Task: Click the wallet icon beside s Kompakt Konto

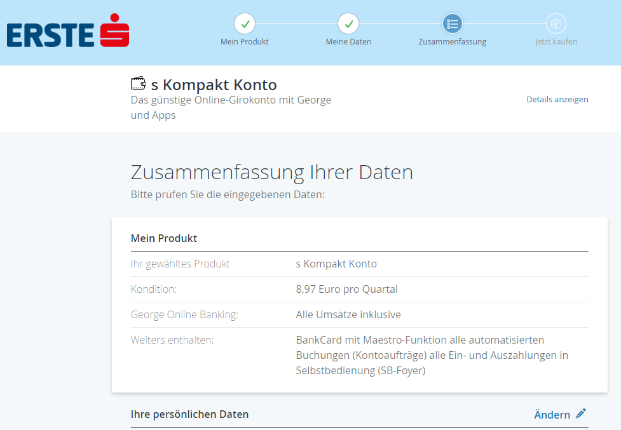Action: [138, 83]
